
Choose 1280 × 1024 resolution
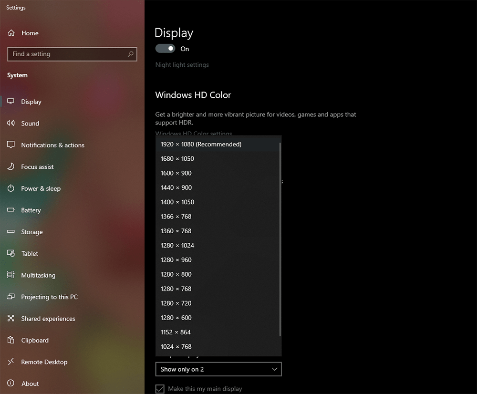(218, 245)
